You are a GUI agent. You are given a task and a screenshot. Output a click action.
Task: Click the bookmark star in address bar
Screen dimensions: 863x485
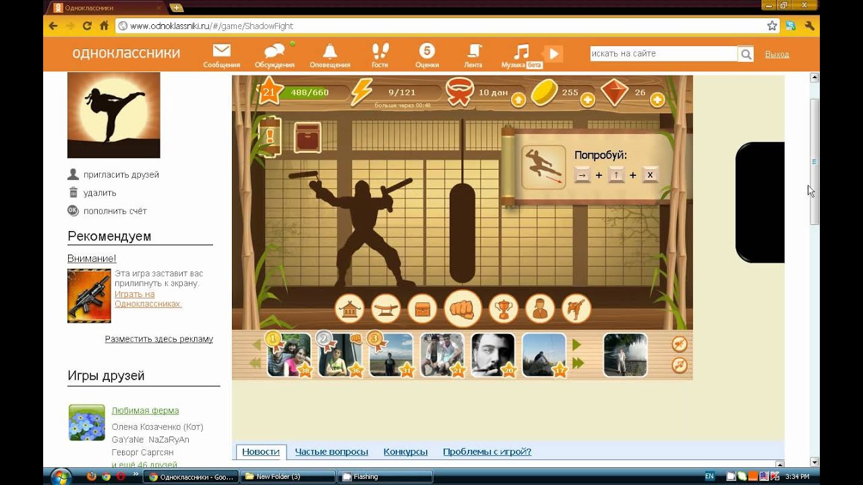[x=772, y=26]
